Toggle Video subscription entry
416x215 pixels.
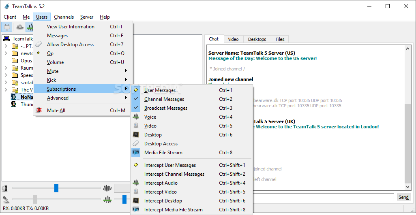(x=192, y=126)
